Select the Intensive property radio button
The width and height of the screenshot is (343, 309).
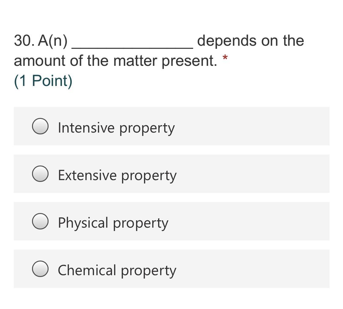[x=40, y=126]
